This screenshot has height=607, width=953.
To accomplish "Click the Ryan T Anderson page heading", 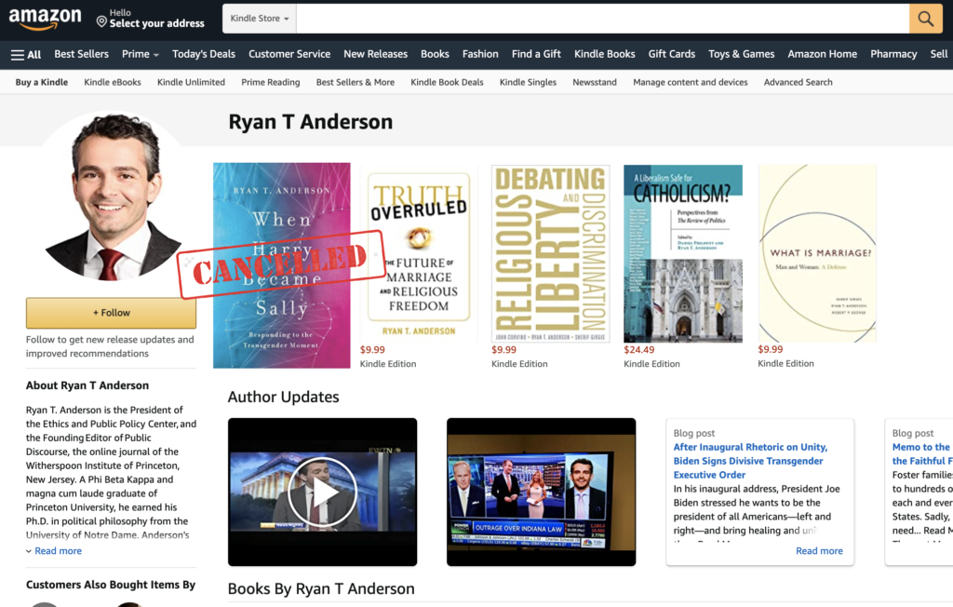I will click(x=311, y=122).
